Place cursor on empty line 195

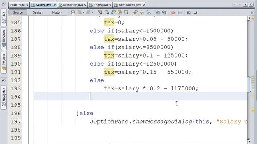tap(140, 105)
